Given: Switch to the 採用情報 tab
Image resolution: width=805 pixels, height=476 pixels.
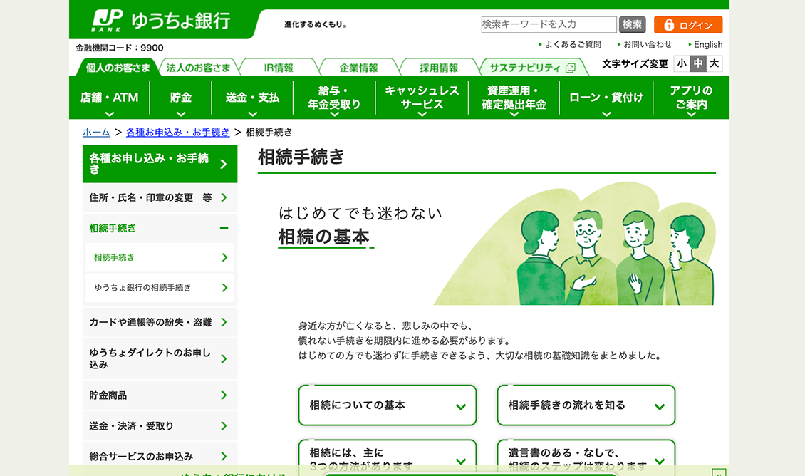Looking at the screenshot, I should [438, 68].
